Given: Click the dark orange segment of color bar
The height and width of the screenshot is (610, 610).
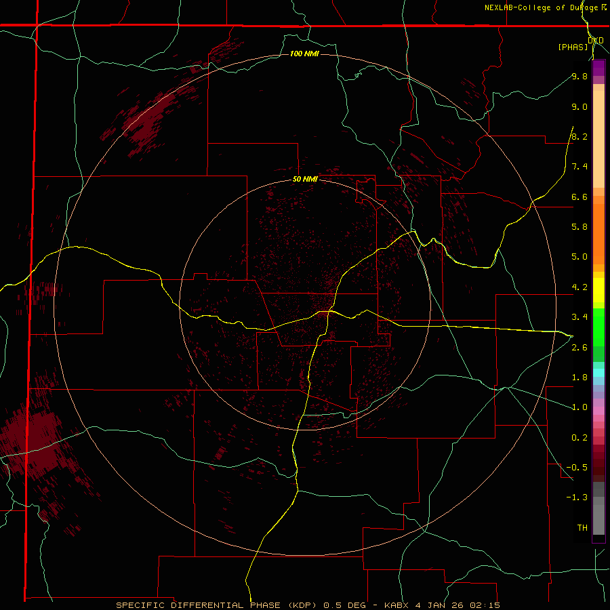Looking at the screenshot, I should pyautogui.click(x=598, y=235).
